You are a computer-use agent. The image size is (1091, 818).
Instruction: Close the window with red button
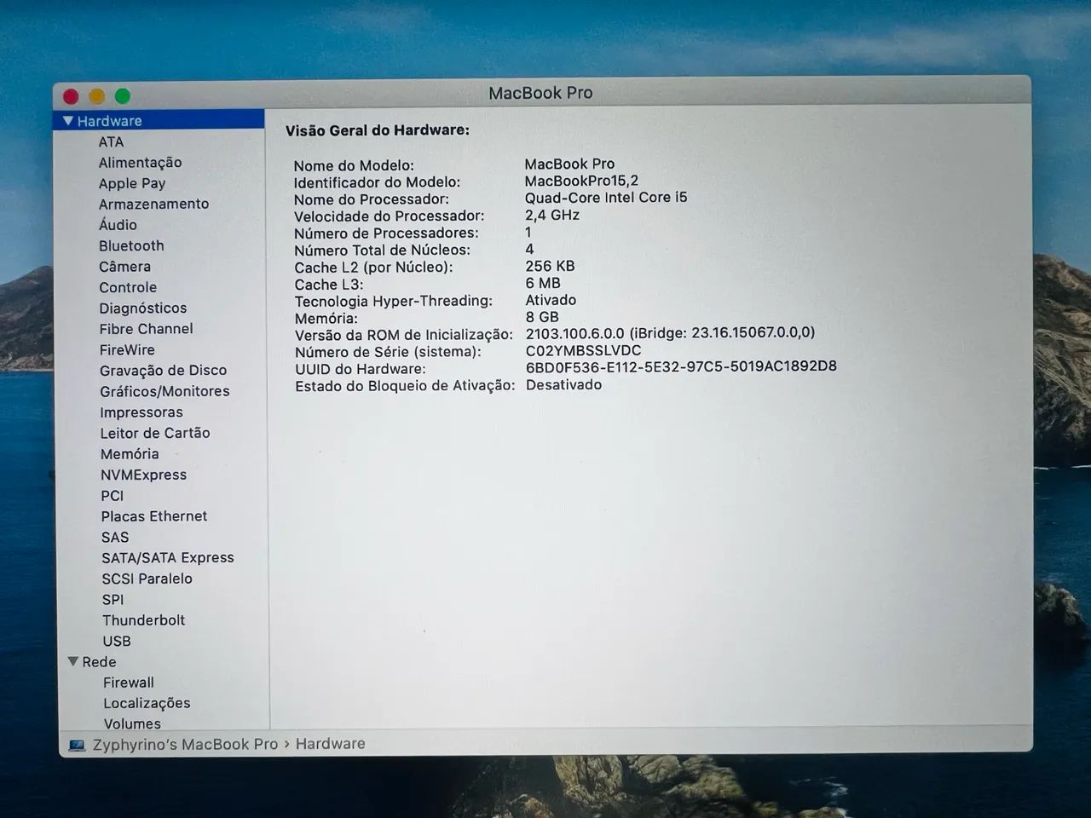tap(71, 96)
